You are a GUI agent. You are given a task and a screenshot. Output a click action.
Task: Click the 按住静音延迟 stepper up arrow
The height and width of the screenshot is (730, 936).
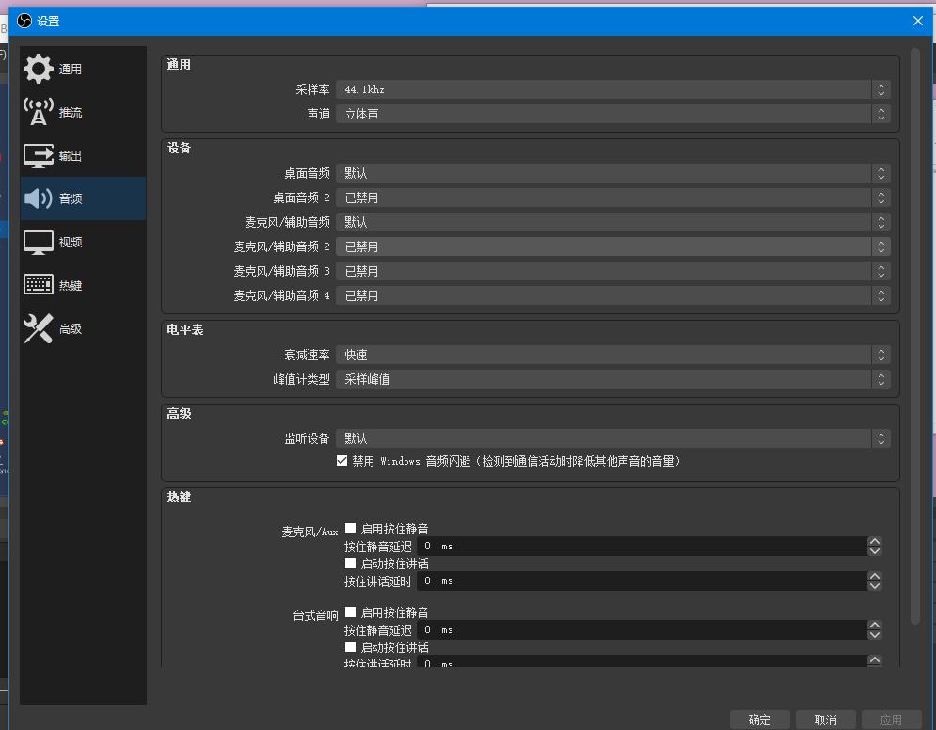click(875, 541)
